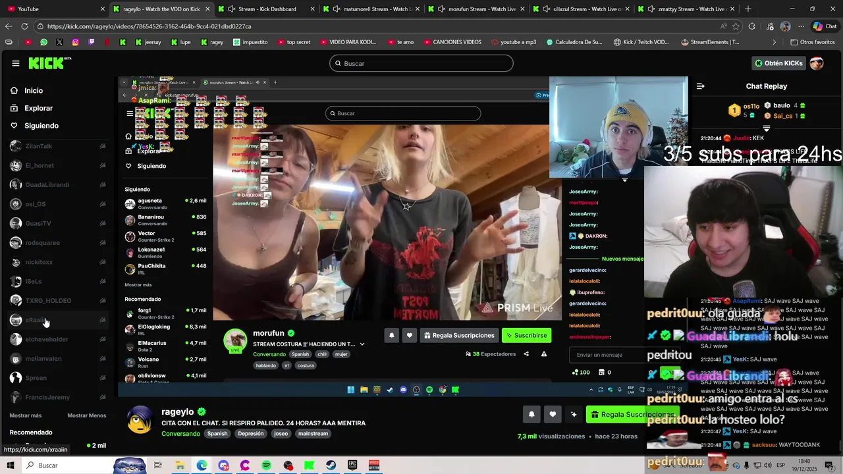The width and height of the screenshot is (843, 474).
Task: Collapse list with Mostrar Menos
Action: pyautogui.click(x=87, y=415)
